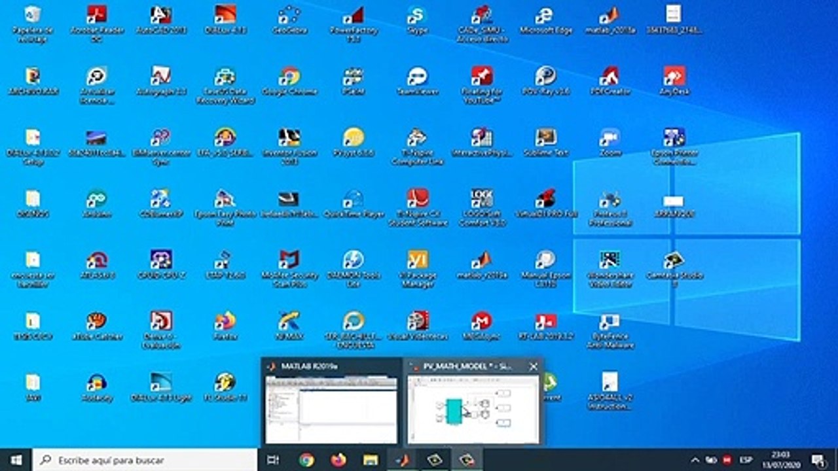Select the VI Package Manager shortcut
The height and width of the screenshot is (471, 838).
[x=417, y=270]
